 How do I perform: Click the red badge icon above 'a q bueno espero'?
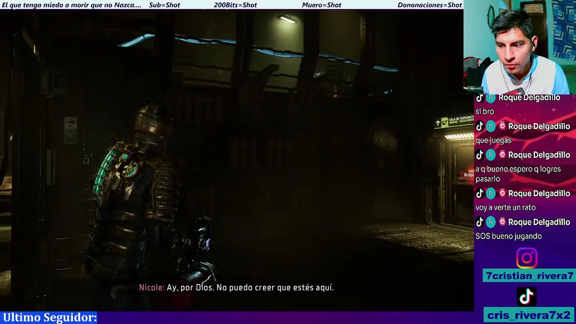pos(502,155)
